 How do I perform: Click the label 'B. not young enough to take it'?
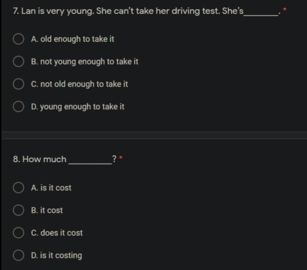tap(85, 62)
